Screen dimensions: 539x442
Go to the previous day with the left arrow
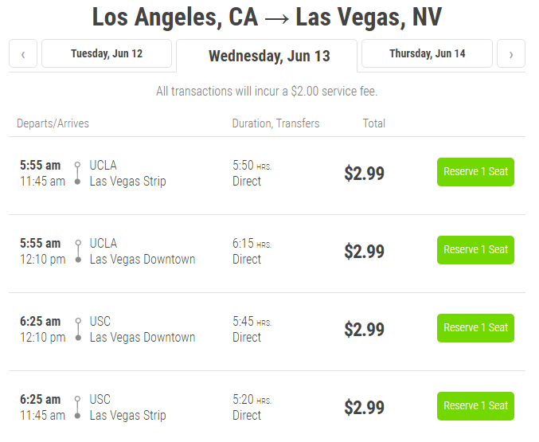23,54
